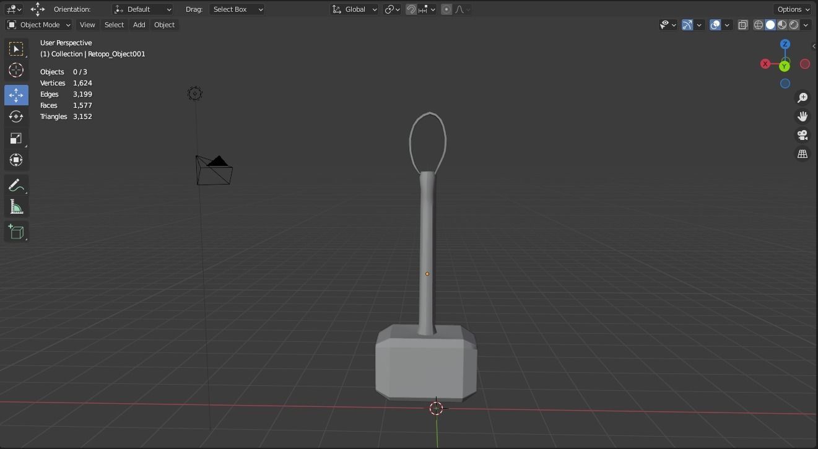Image resolution: width=818 pixels, height=449 pixels.
Task: Click the negative Z axis gizmo circle
Action: [785, 84]
